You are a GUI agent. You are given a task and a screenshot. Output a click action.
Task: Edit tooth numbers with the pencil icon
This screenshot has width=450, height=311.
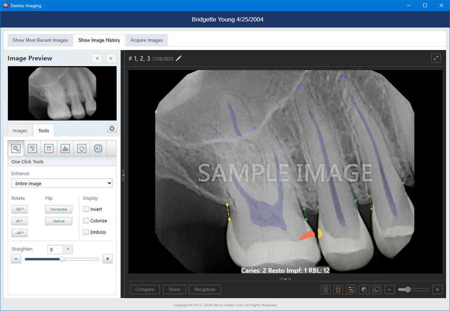click(178, 58)
